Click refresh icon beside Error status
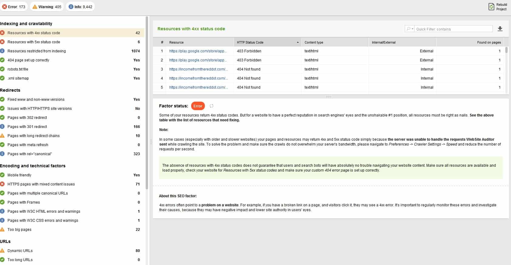 pos(212,106)
